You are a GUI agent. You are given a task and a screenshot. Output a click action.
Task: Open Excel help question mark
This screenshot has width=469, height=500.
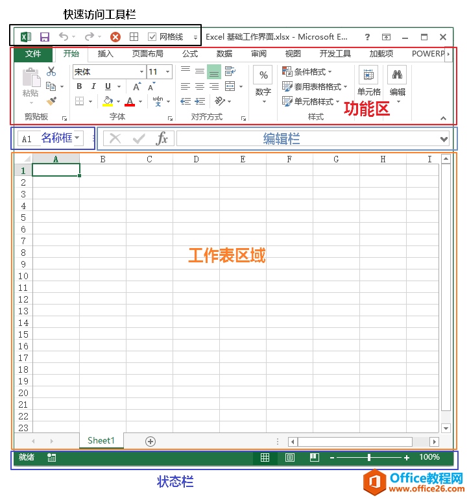367,37
